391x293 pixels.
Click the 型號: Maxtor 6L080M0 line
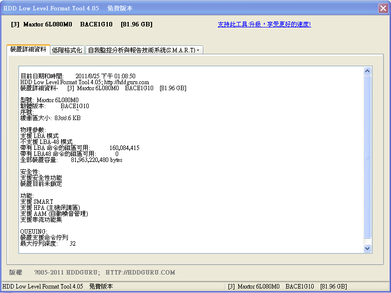pos(49,100)
